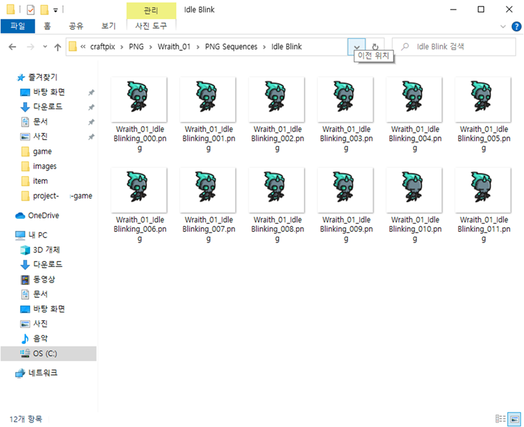Click the PNG Sequences breadcrumb segment
Viewport: 524px width, 427px height.
click(231, 47)
